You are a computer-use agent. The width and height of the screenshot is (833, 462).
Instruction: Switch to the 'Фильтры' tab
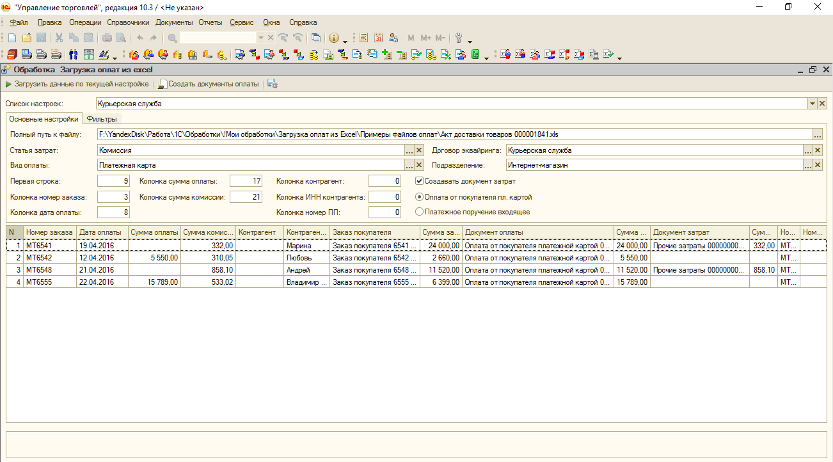click(x=102, y=119)
